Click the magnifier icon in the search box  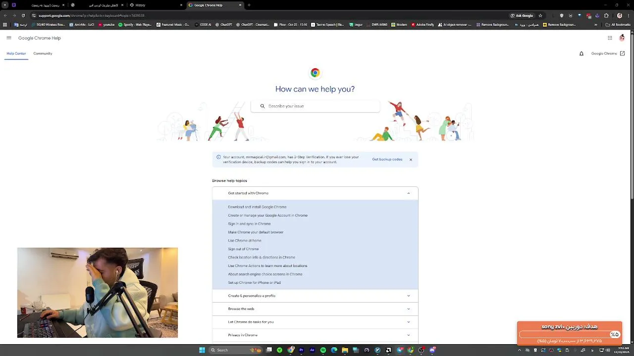tap(262, 106)
